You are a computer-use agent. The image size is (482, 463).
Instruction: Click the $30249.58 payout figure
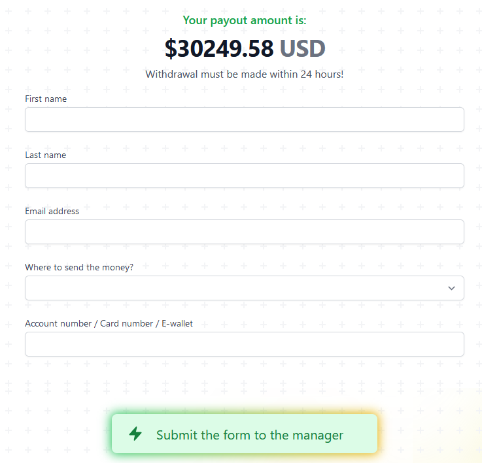tap(219, 48)
